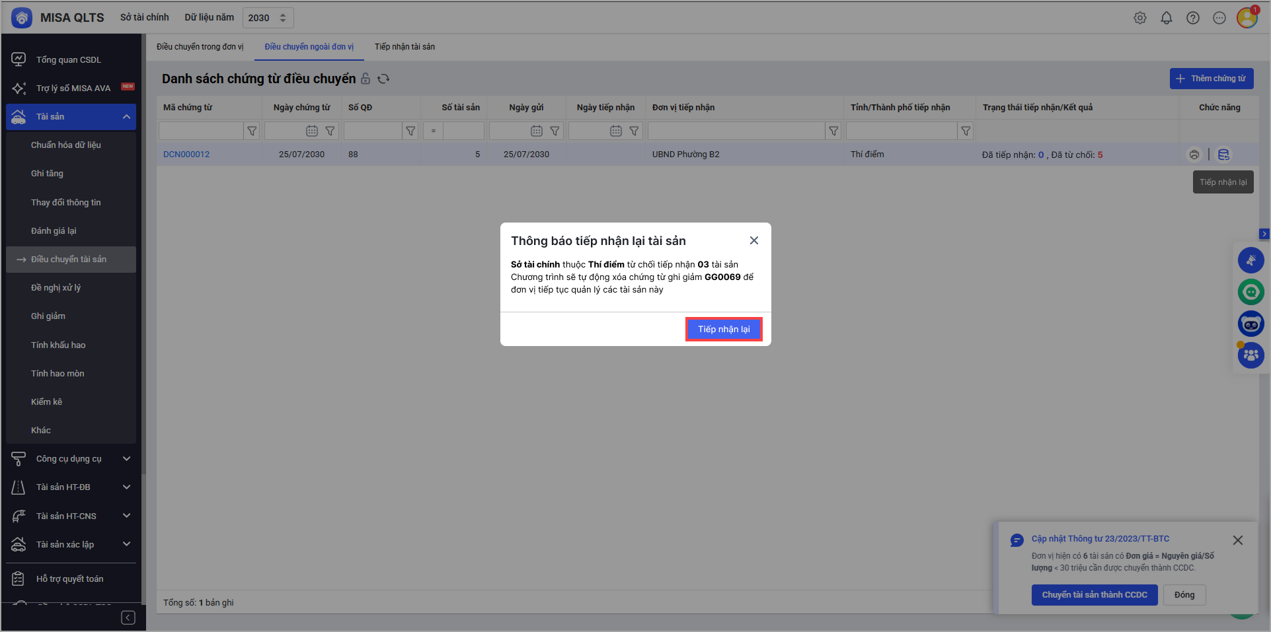This screenshot has height=632, width=1271.
Task: Expand the Công cụ dụng cụ menu
Action: coord(126,458)
